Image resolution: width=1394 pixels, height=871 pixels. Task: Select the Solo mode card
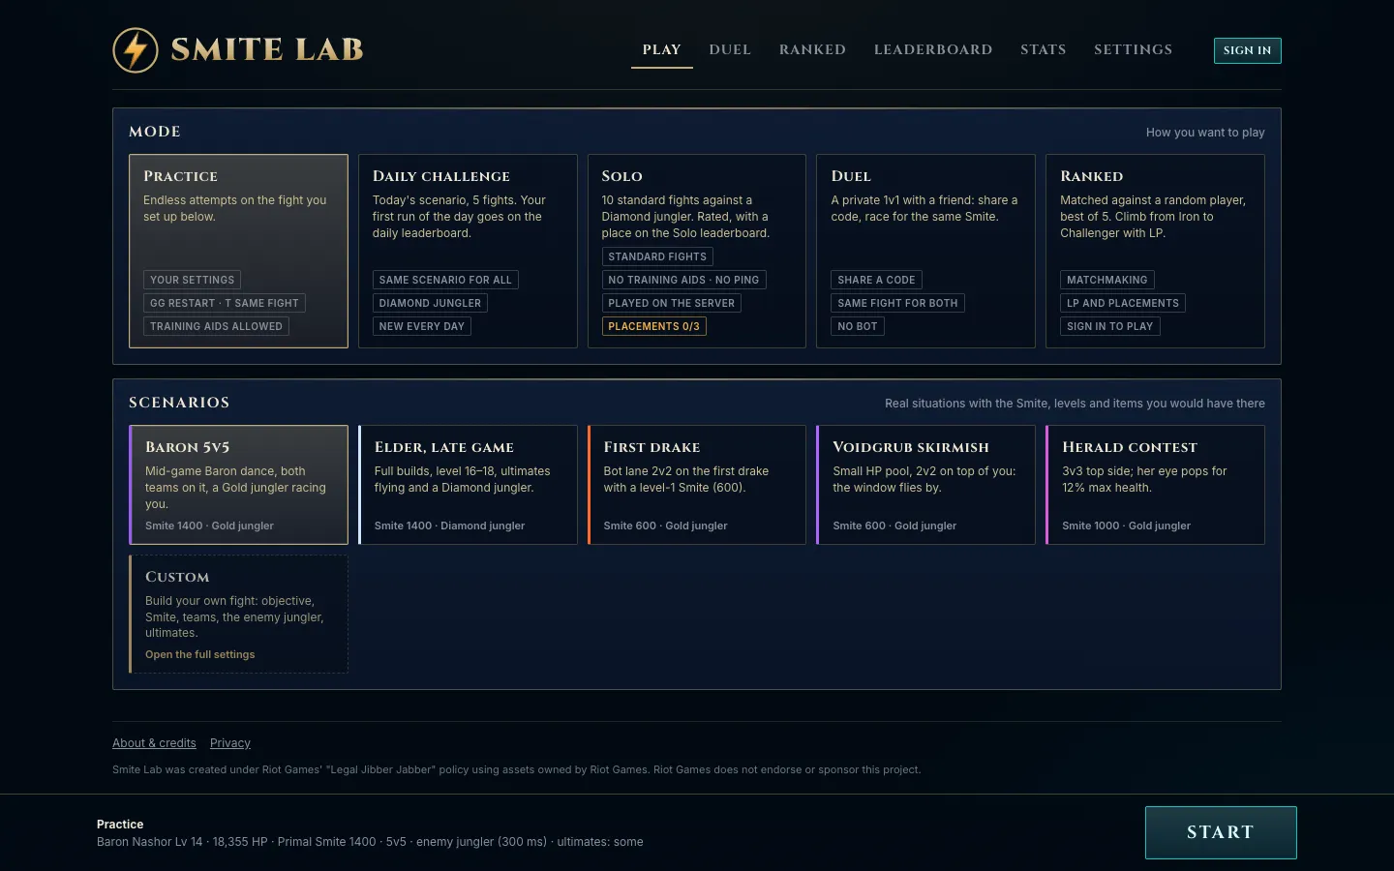point(697,251)
